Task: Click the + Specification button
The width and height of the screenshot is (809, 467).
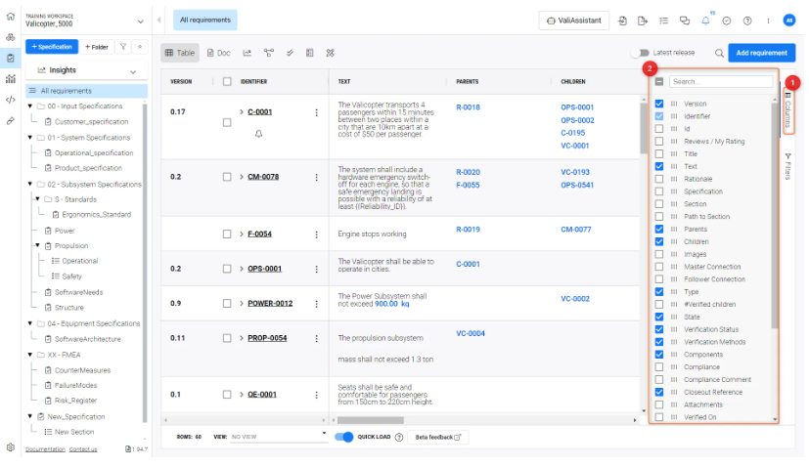Action: [52, 47]
